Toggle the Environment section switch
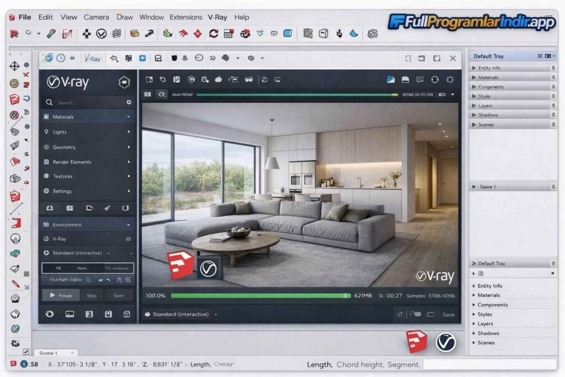 (x=128, y=225)
